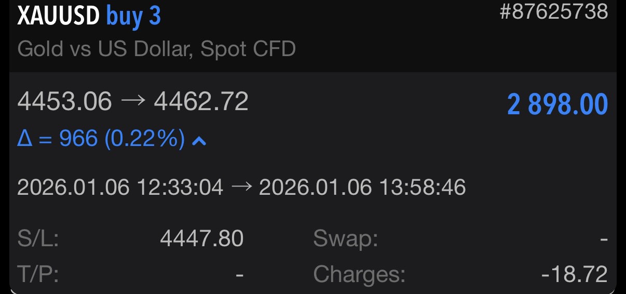Screen dimensions: 626x294
Task: Tap the blue buy 3 label
Action: [133, 17]
